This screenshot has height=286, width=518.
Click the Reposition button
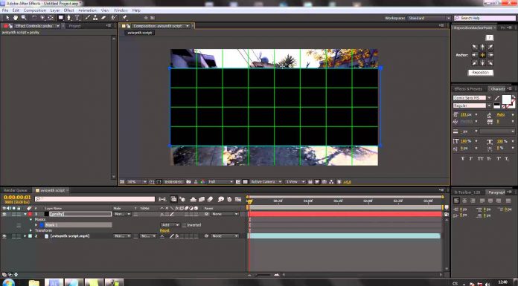pyautogui.click(x=481, y=73)
